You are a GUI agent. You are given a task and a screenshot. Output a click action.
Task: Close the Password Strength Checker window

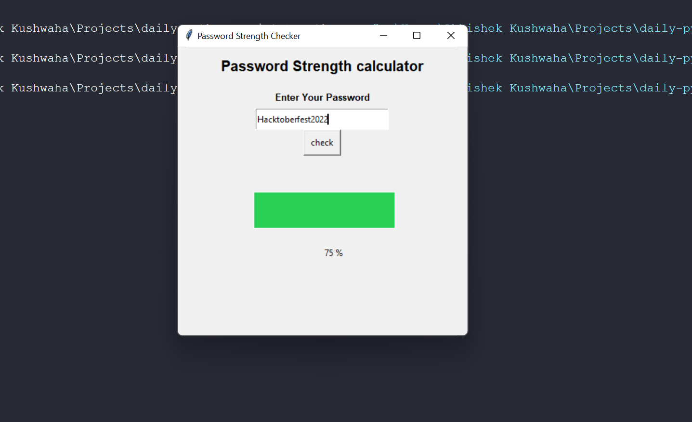(451, 36)
